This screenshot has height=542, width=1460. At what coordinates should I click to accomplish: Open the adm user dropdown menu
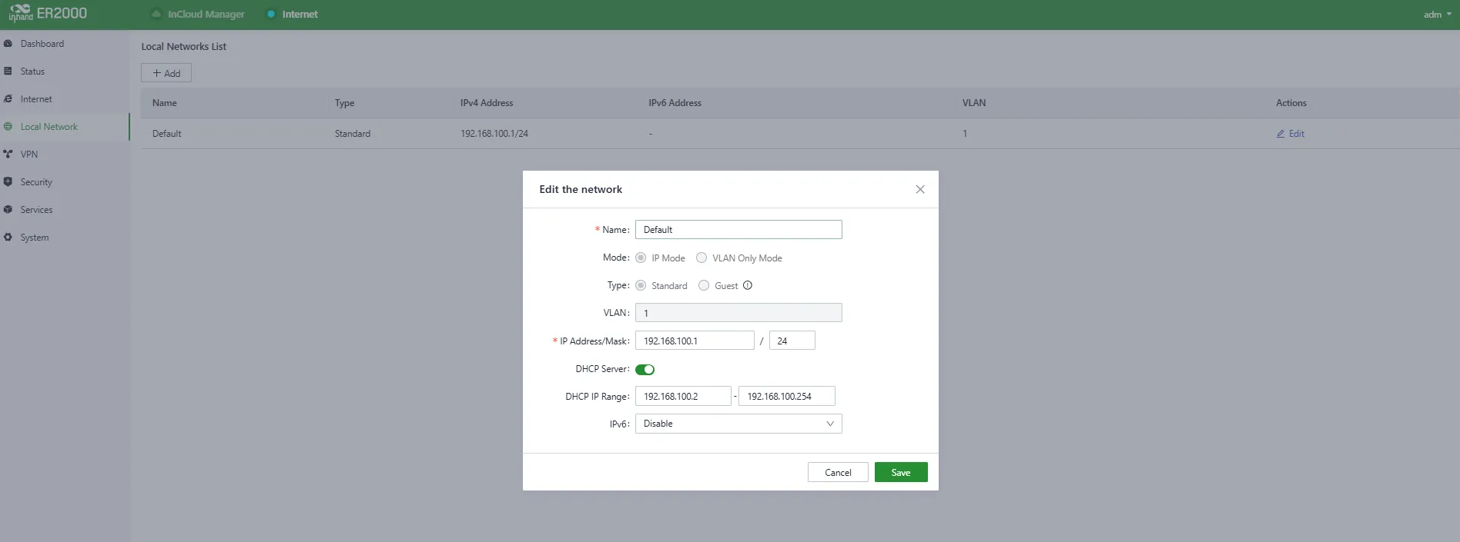(x=1437, y=15)
